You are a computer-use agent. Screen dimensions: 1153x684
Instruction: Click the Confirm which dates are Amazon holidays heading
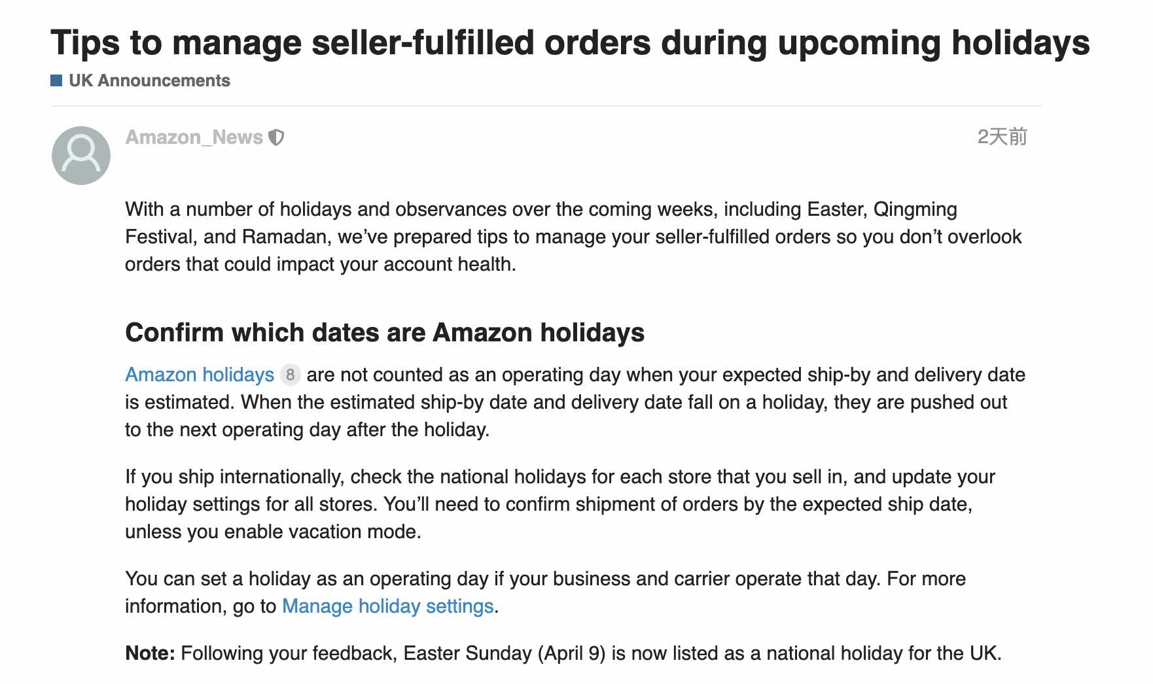(x=385, y=333)
